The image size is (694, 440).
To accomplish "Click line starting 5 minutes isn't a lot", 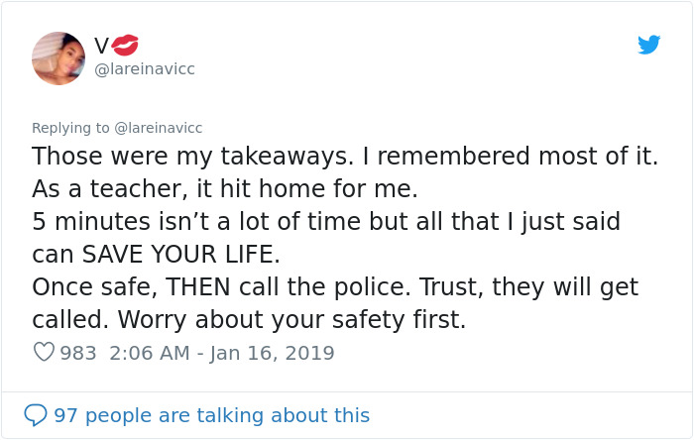I will 325,221.
